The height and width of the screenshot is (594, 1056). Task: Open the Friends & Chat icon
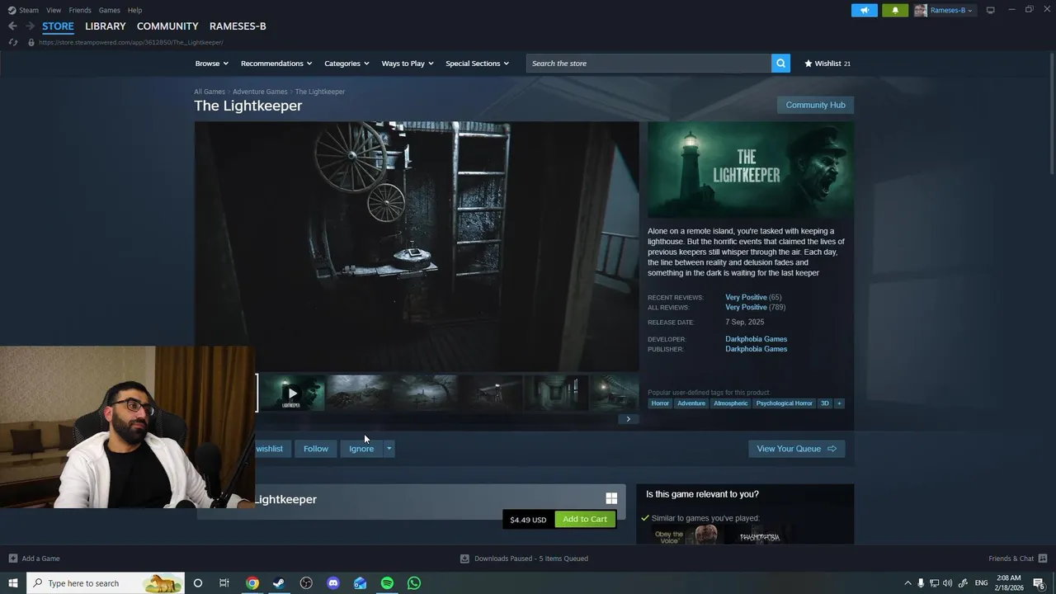[x=1043, y=559]
